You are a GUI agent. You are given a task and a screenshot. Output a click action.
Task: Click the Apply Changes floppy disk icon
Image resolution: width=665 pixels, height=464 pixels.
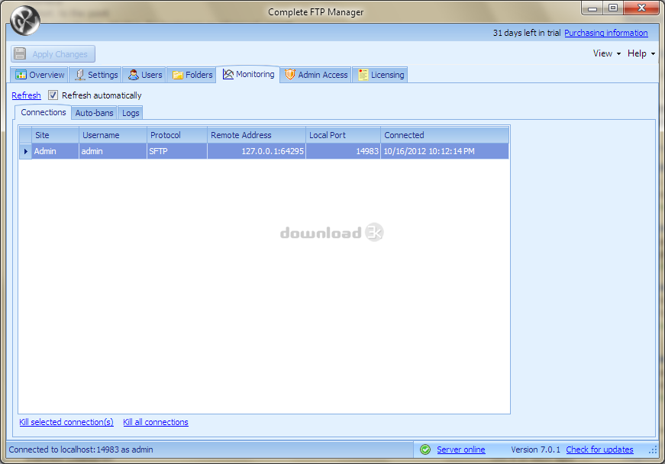20,54
